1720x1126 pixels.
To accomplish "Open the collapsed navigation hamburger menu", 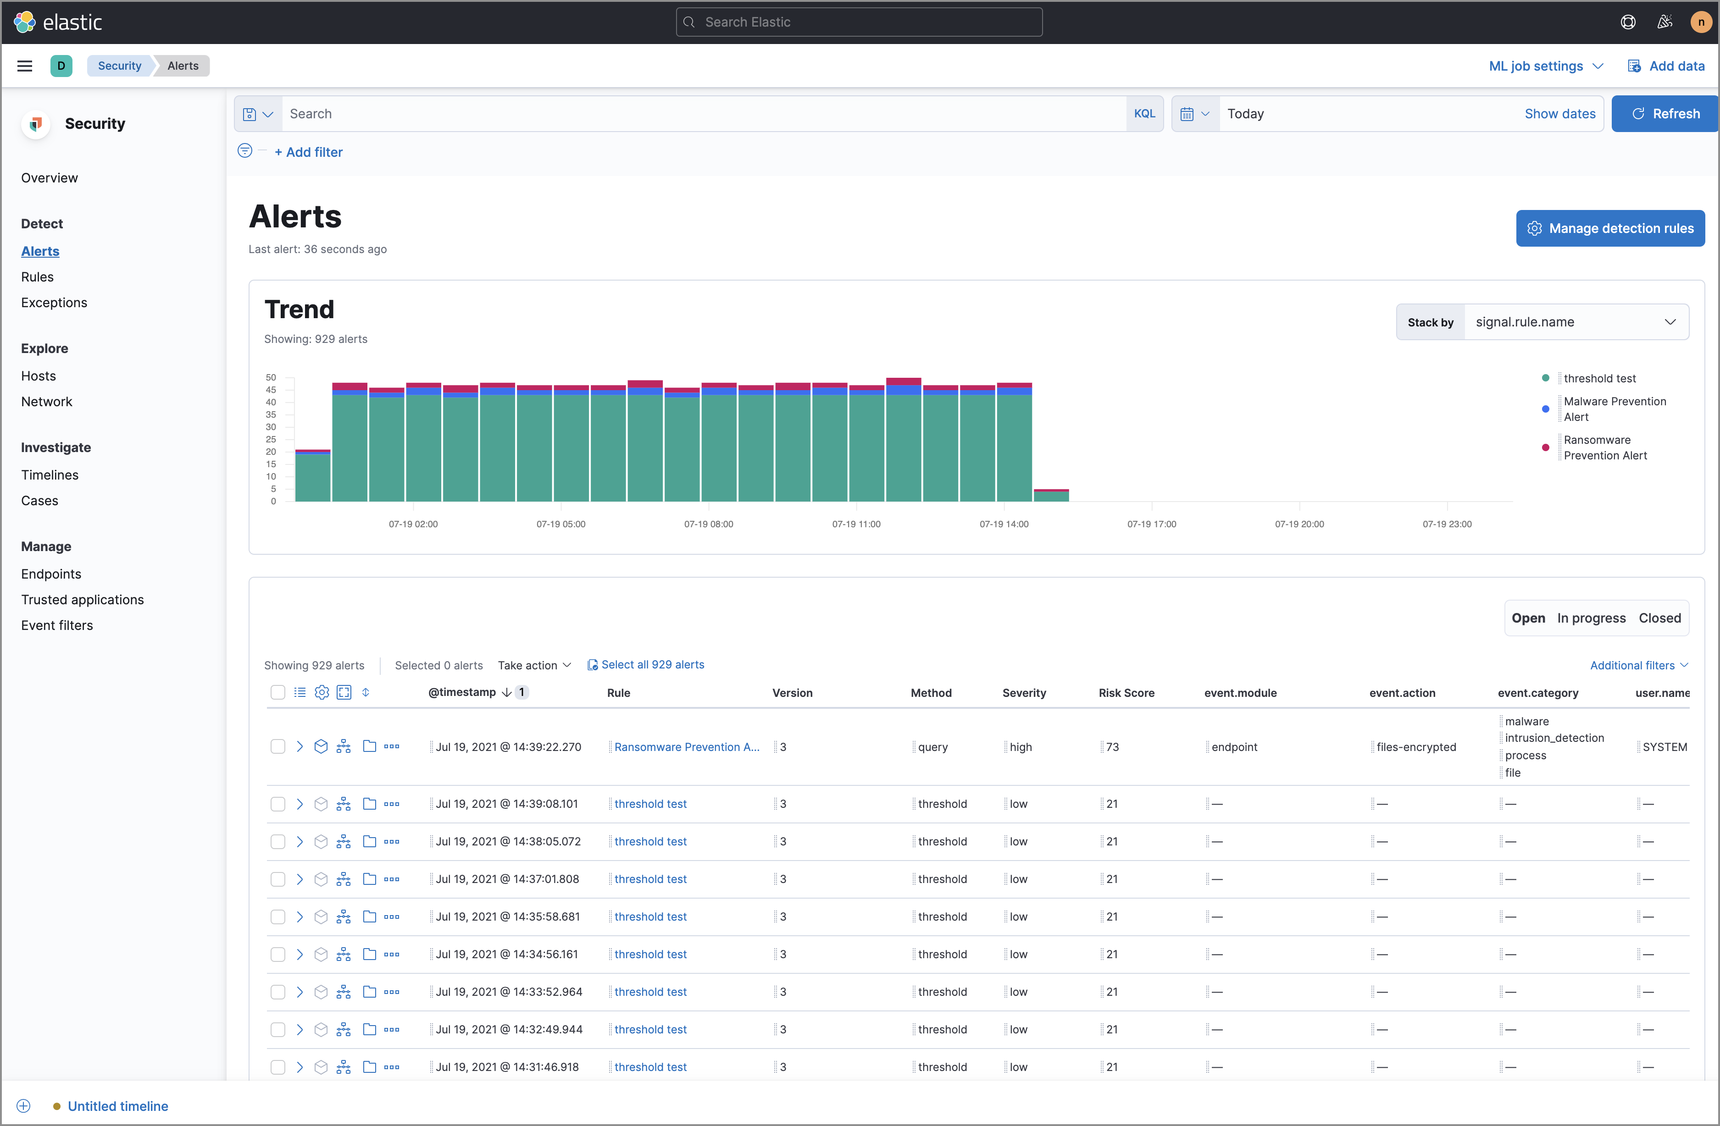I will [x=24, y=66].
